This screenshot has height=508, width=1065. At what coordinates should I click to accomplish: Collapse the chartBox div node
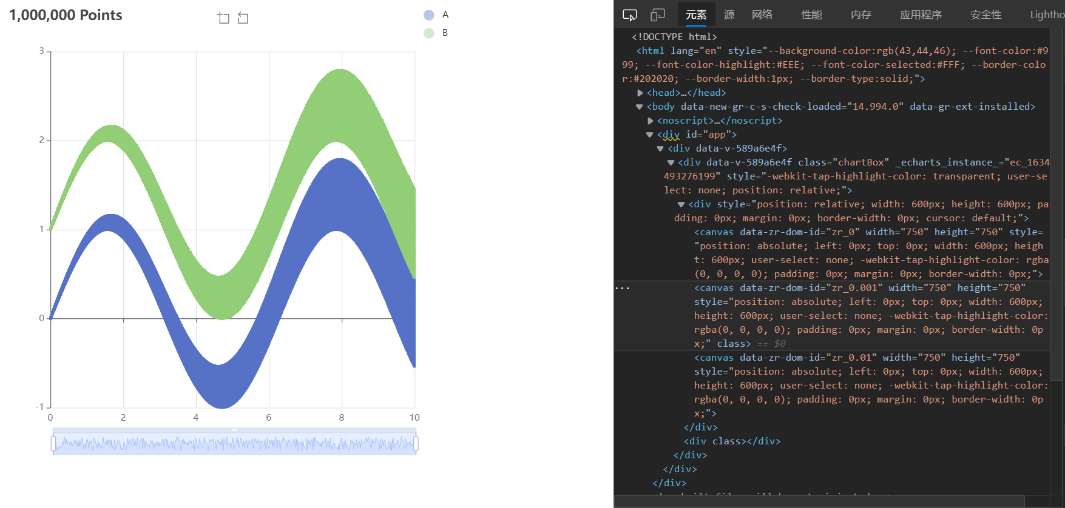tap(671, 162)
